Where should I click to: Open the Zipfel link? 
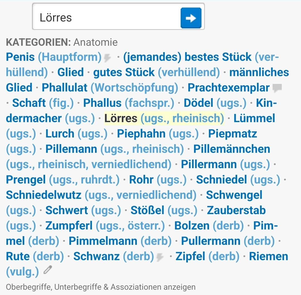pos(190,256)
